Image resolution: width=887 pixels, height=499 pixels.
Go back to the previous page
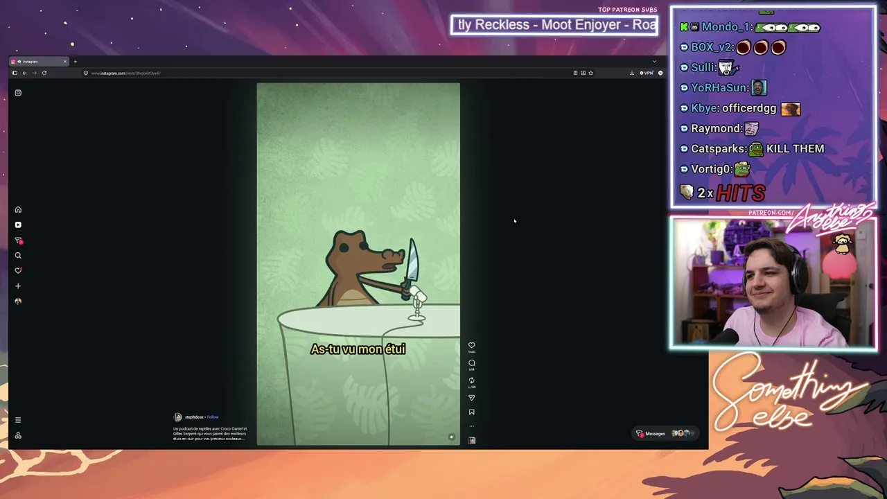24,73
